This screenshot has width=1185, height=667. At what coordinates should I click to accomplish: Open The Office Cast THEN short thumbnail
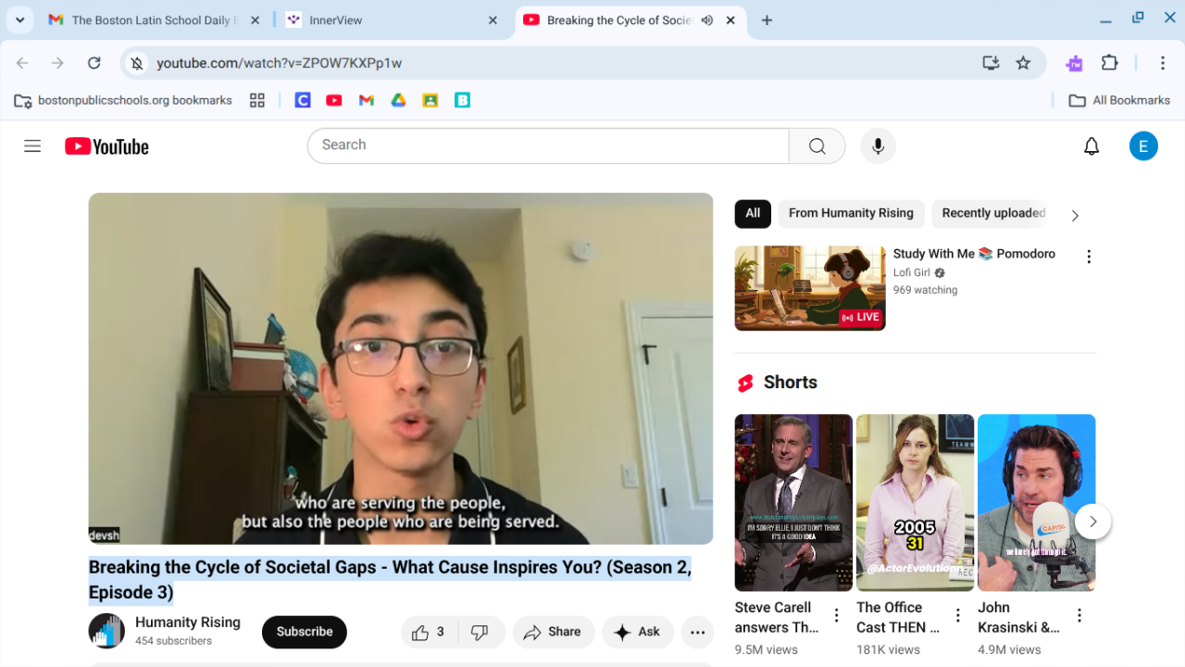coord(915,502)
